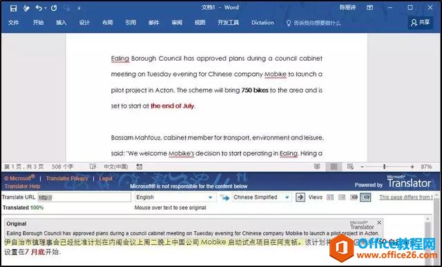This screenshot has height=267, width=442.
Task: Switch to the 设计 ribbon tab
Action: 84,23
